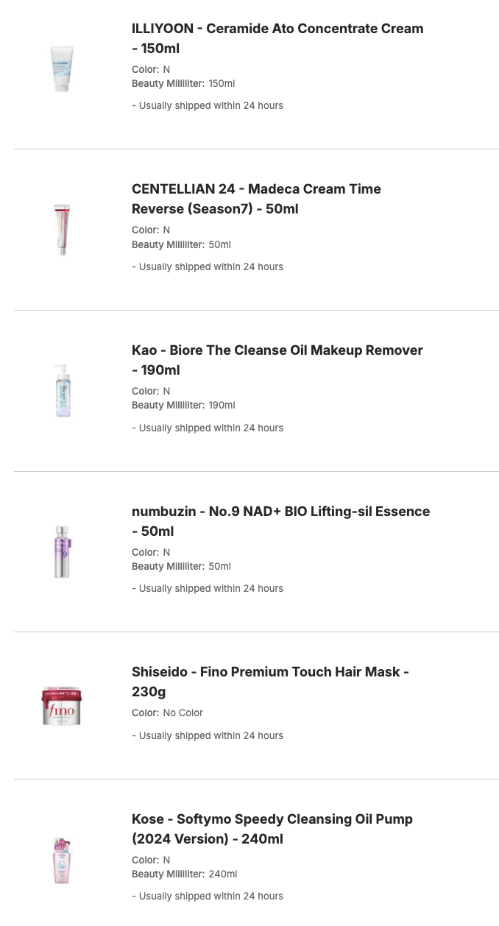Select the numbuzin No.9 essence thumbnail
Viewport: 499px width, 926px height.
(63, 551)
